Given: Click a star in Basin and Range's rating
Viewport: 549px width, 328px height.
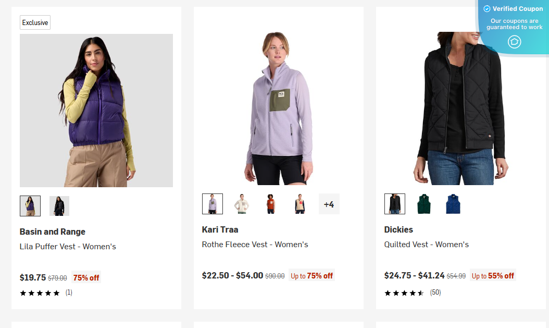Looking at the screenshot, I should click(x=39, y=293).
